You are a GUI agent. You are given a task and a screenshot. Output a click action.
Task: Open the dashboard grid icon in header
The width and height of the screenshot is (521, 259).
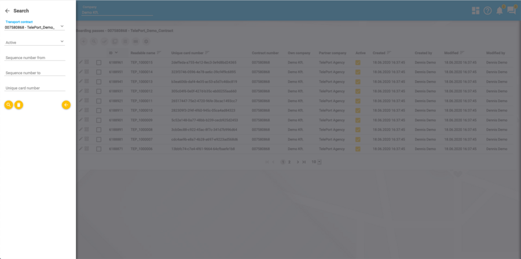click(475, 10)
